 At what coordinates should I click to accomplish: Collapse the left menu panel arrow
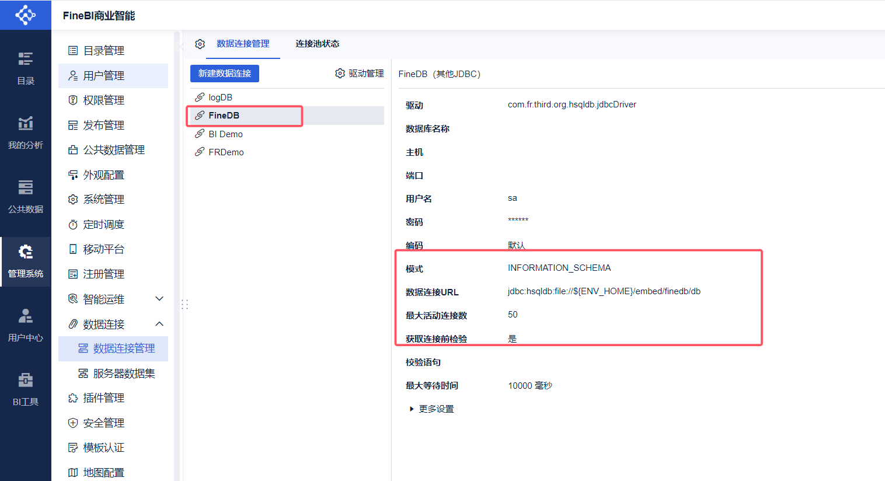182,46
